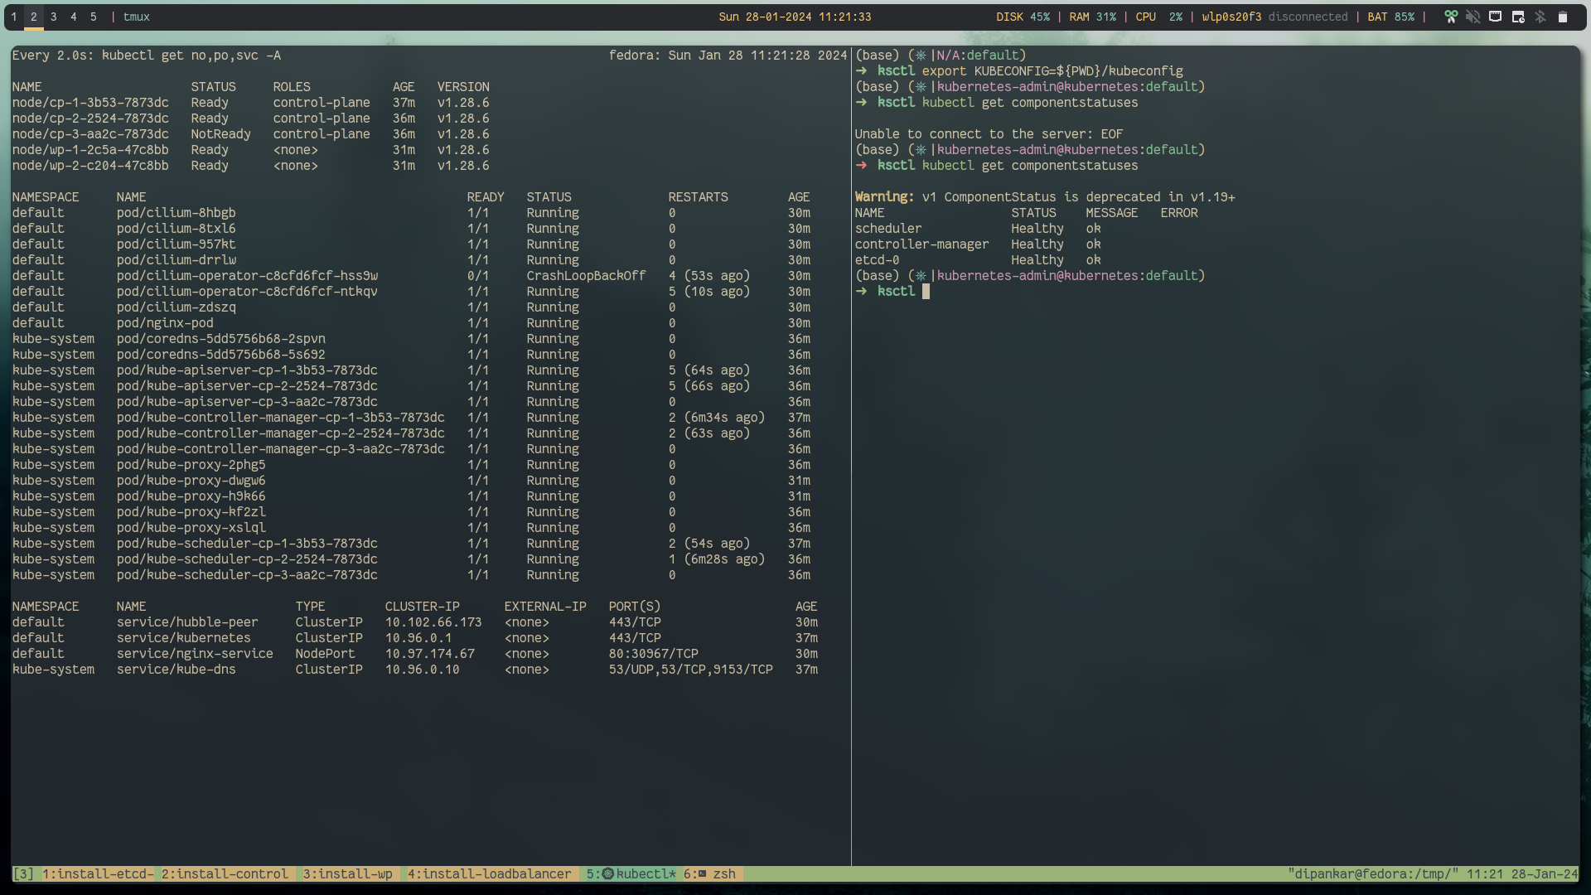Screen dimensions: 1591x895
Task: Select tmux window 1:install-etcd
Action: pos(98,874)
